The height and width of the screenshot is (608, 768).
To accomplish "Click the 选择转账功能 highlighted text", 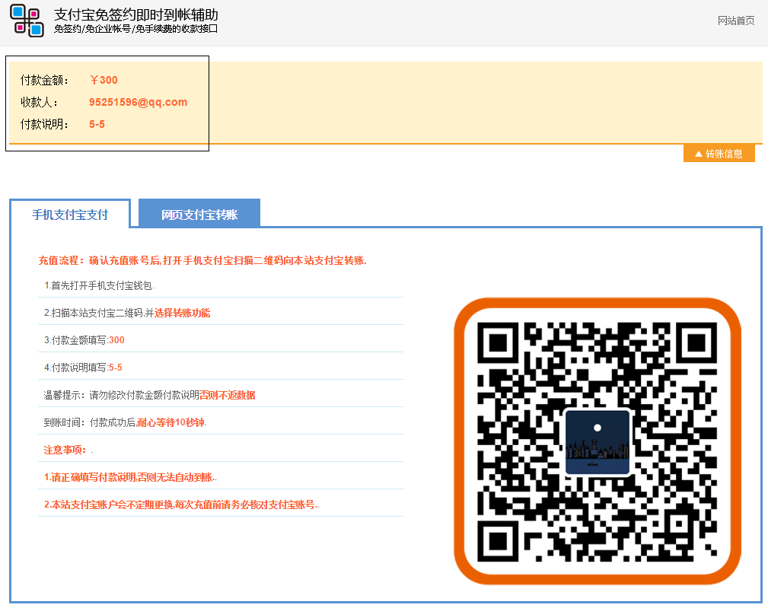I will 182,313.
